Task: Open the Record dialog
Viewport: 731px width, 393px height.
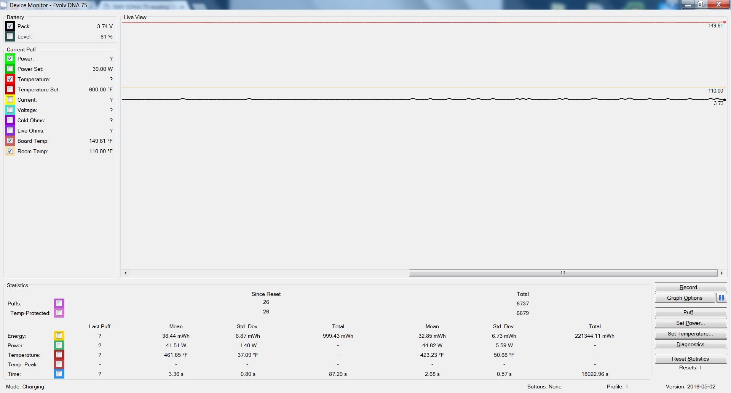Action: (690, 287)
